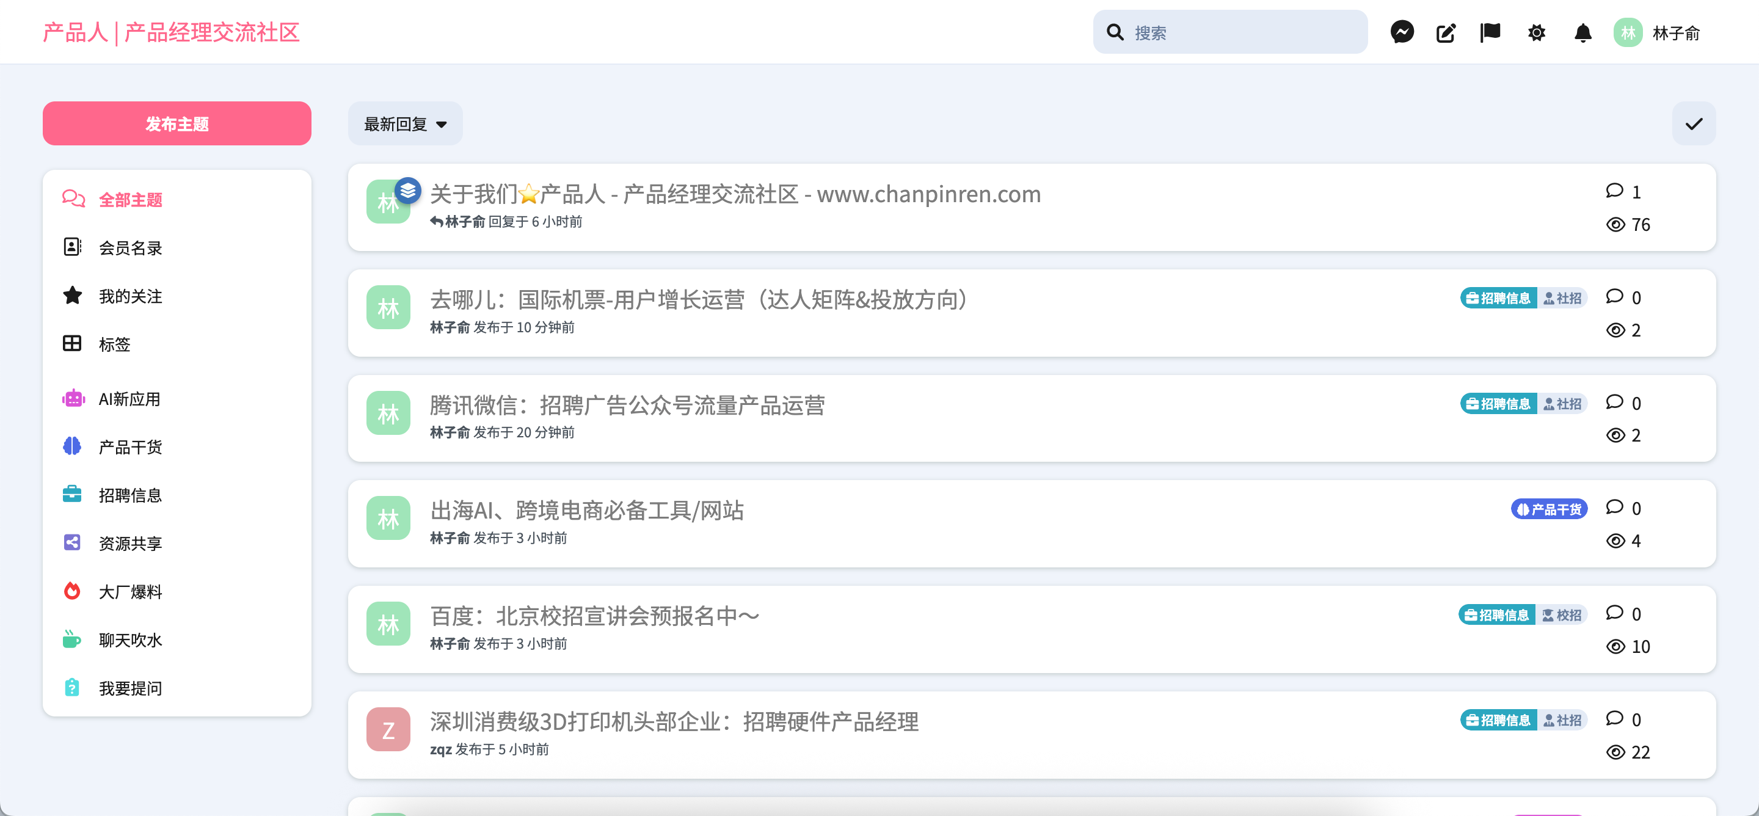Open the messenger chat icon
The width and height of the screenshot is (1759, 816).
1402,32
